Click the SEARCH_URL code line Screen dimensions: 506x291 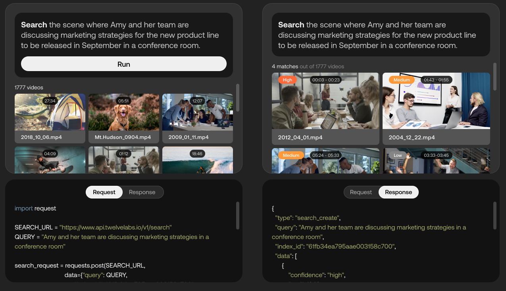[93, 227]
